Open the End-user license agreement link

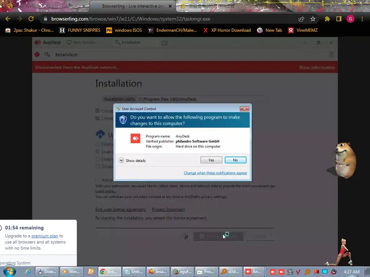coord(120,209)
